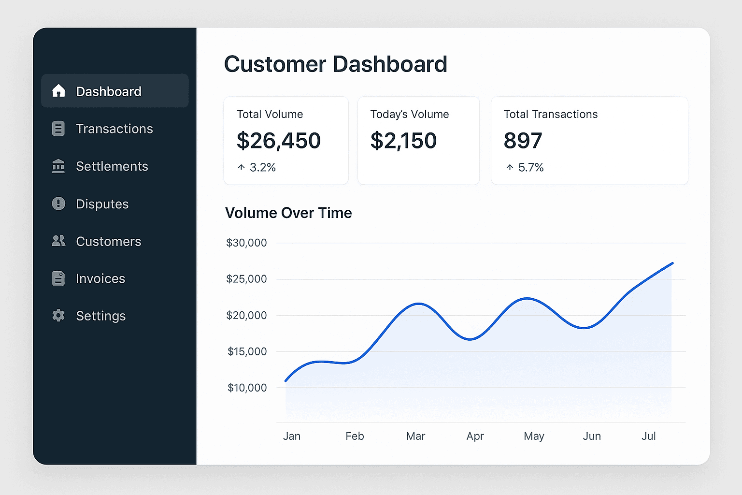This screenshot has width=742, height=495.
Task: Select the Customers people icon
Action: tap(58, 241)
